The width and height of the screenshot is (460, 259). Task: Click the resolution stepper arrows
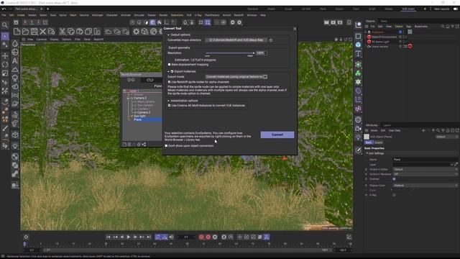[x=266, y=53]
